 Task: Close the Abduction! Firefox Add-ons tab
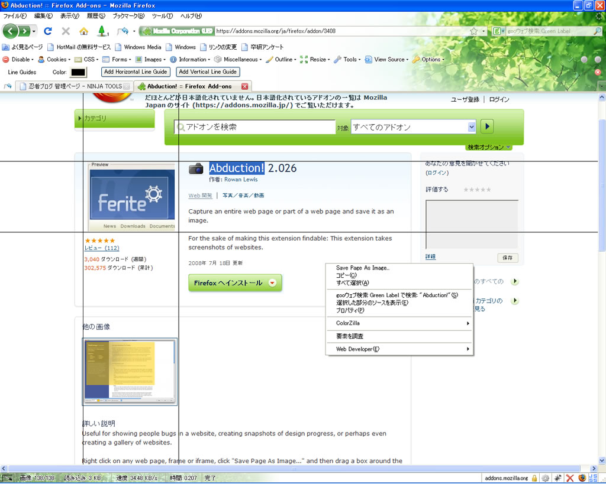pyautogui.click(x=244, y=86)
